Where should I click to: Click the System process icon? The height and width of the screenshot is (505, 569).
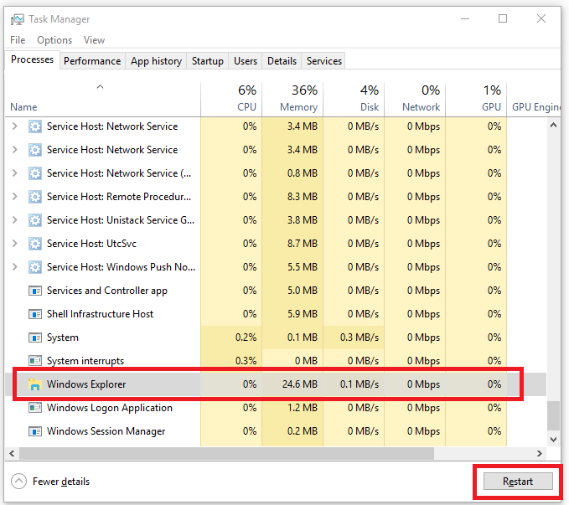click(35, 338)
